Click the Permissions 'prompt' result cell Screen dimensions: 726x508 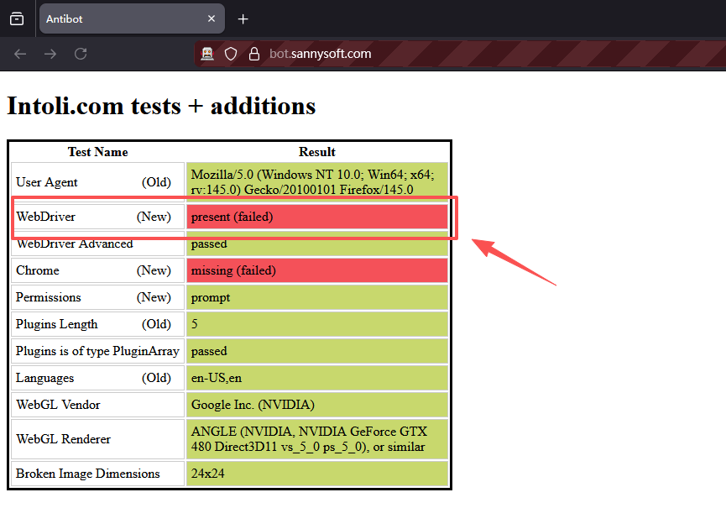(316, 297)
